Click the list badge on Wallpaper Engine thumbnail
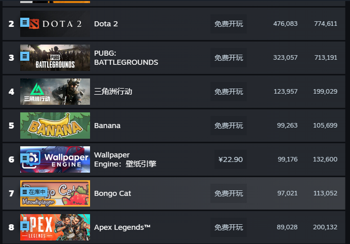The image size is (350, 244). 25,158
